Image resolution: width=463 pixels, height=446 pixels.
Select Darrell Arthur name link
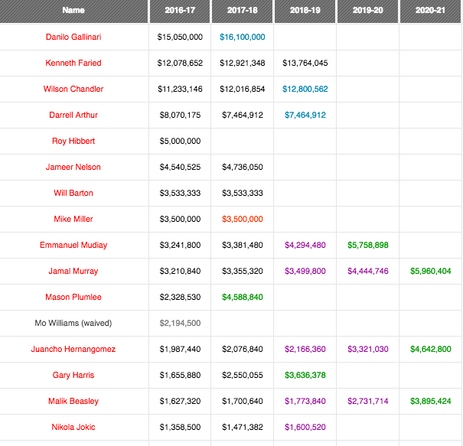pos(73,115)
